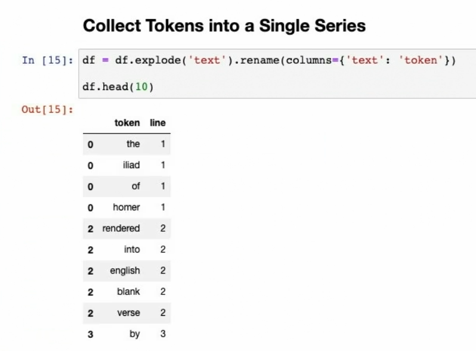This screenshot has height=351, width=476.
Task: Select the 'iliad' token cell
Action: tap(131, 165)
